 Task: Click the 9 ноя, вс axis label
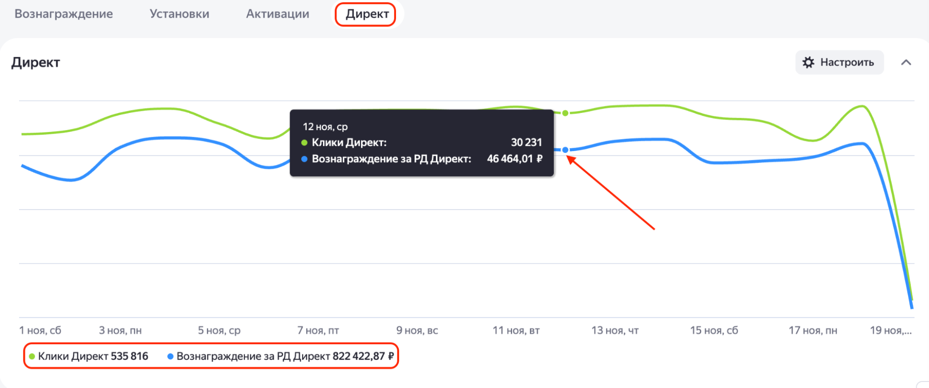(x=417, y=330)
